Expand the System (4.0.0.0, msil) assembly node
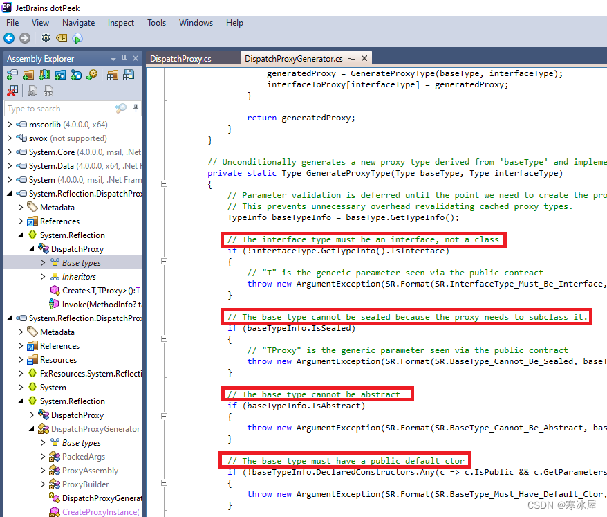607x517 pixels. coord(10,180)
